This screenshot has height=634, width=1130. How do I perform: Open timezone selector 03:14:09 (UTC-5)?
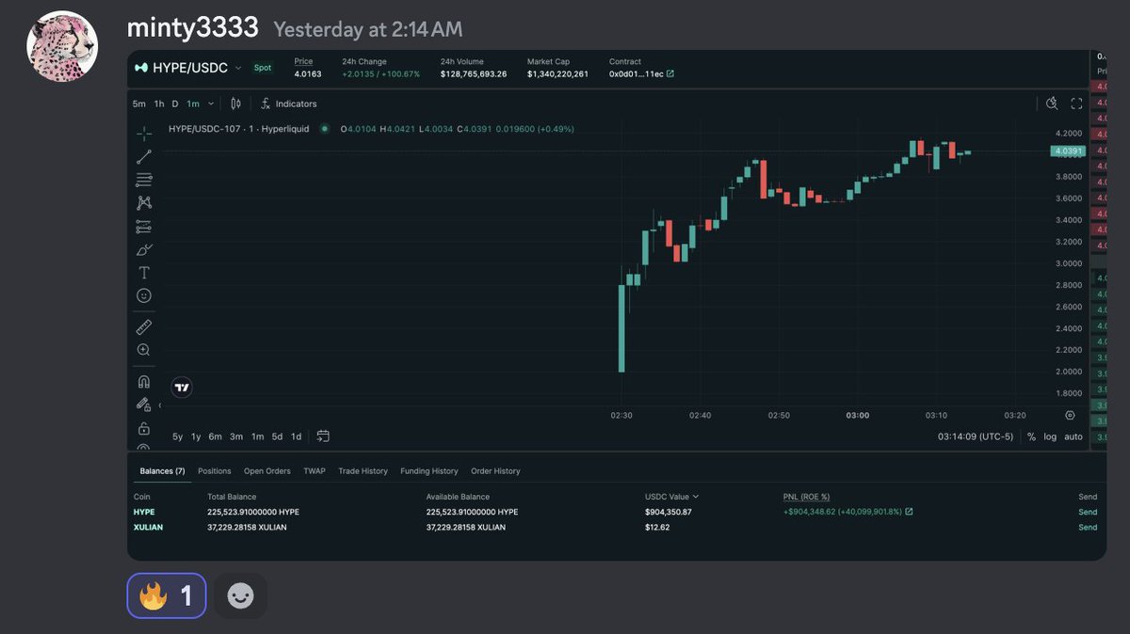(976, 436)
